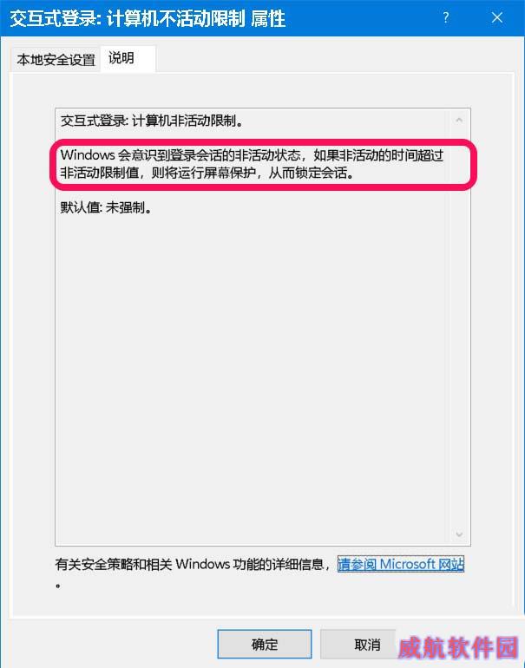The image size is (525, 668).
Task: Select the 说明 tab
Action: click(x=128, y=59)
